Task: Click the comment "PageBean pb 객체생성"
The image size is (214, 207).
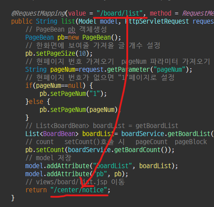Action: [x=66, y=29]
